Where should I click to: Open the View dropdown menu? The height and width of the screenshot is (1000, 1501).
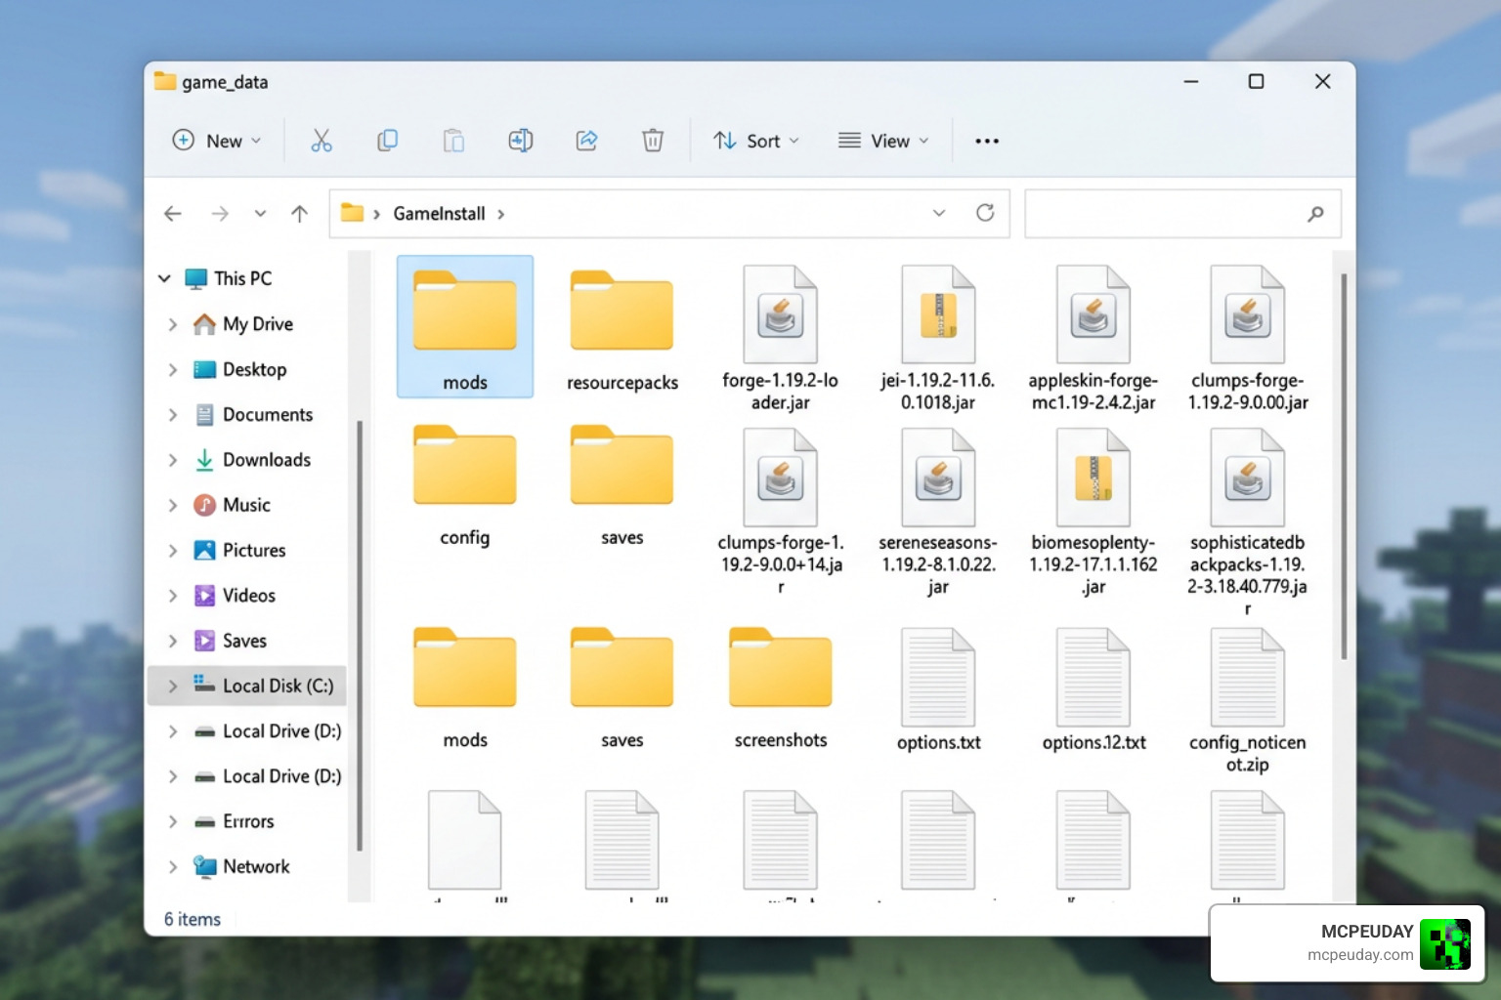(883, 141)
